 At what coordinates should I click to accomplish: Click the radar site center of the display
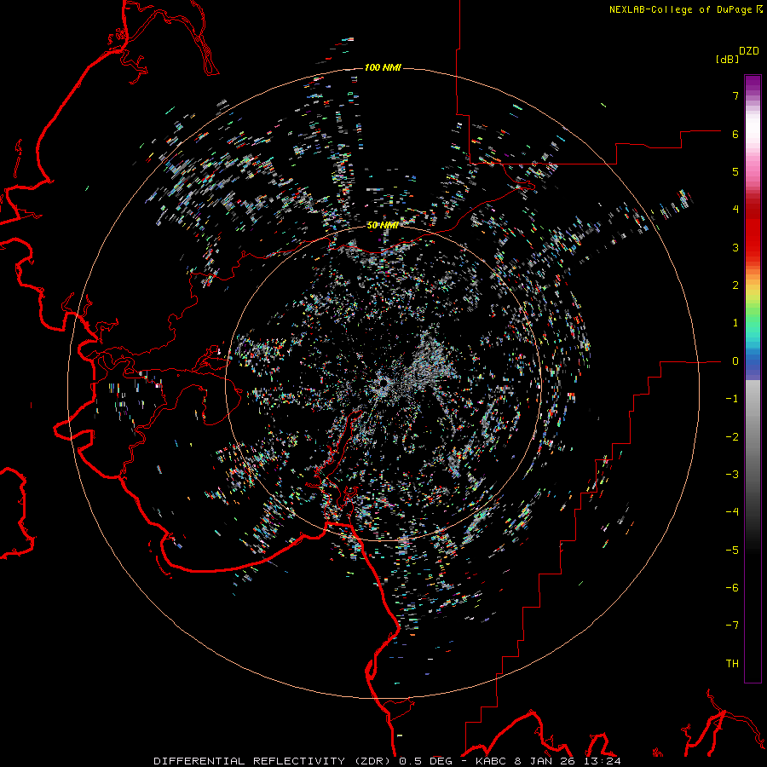pos(383,384)
